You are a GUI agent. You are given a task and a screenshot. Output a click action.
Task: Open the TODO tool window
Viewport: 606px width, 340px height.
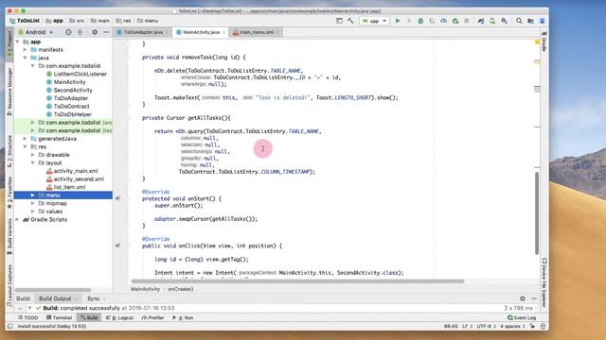(27, 317)
